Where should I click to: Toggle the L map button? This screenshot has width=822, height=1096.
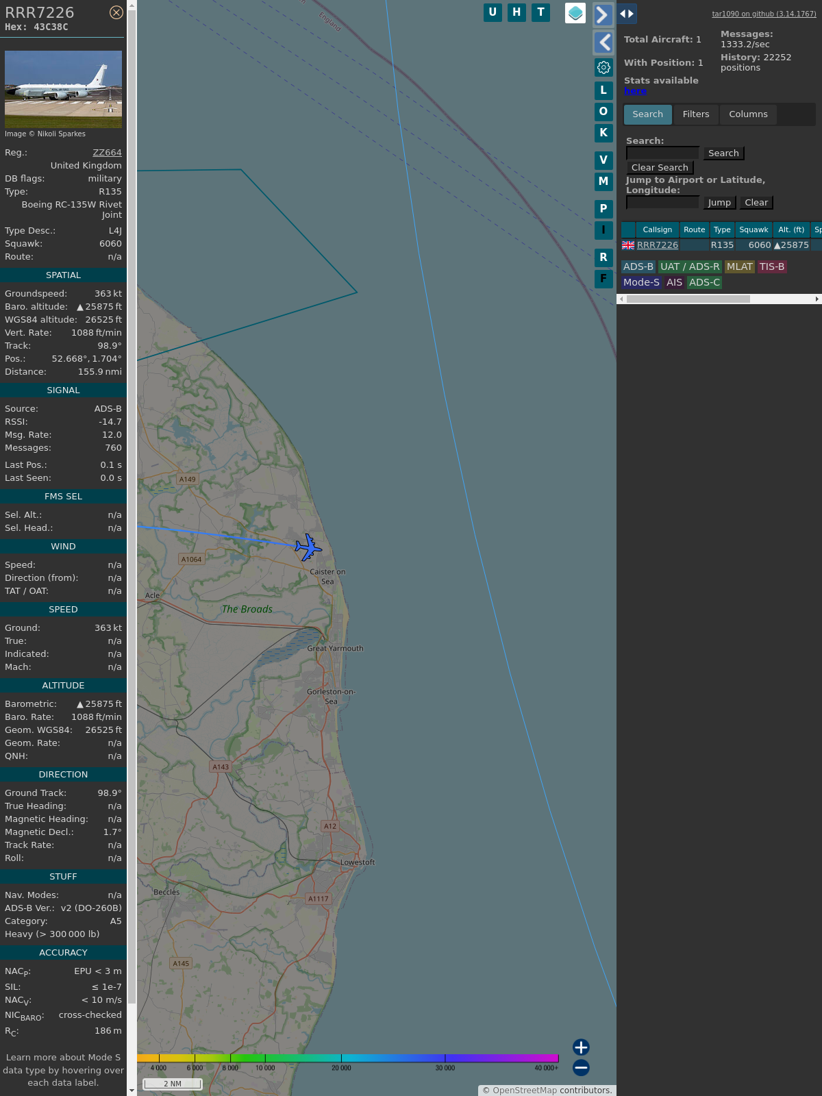(x=603, y=90)
